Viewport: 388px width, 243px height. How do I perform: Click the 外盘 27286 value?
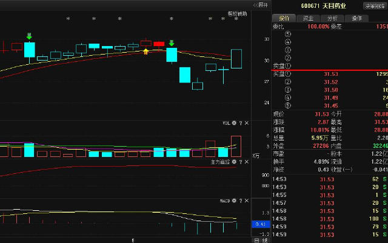point(321,146)
